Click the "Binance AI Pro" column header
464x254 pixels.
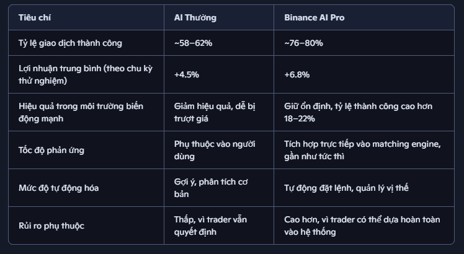click(314, 17)
